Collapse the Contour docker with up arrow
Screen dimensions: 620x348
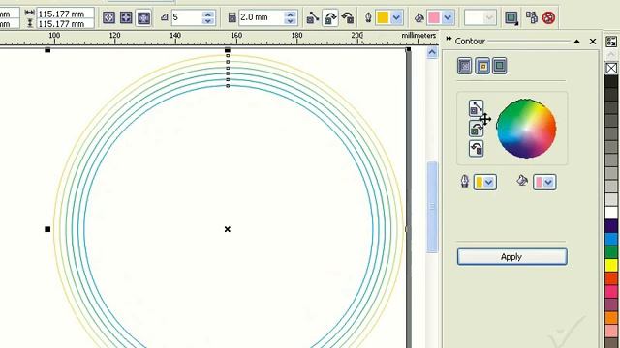pyautogui.click(x=577, y=41)
